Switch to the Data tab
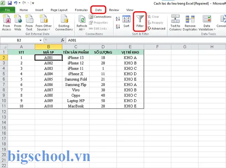The height and width of the screenshot is (168, 226). click(x=98, y=10)
